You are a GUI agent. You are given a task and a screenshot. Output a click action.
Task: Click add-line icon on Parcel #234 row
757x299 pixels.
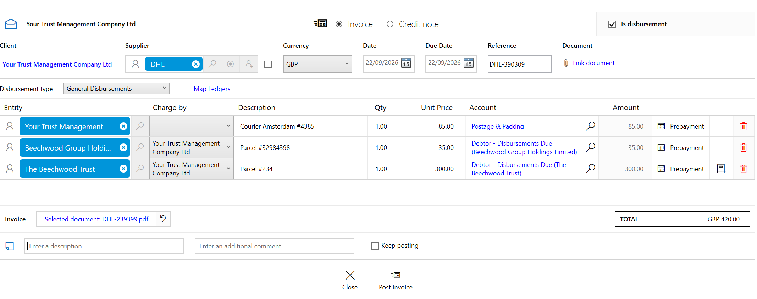[722, 169]
